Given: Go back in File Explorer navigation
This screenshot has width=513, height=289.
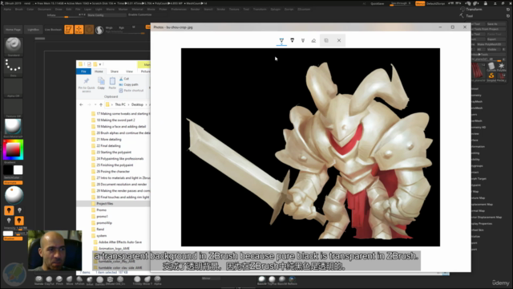Looking at the screenshot, I should (x=81, y=104).
